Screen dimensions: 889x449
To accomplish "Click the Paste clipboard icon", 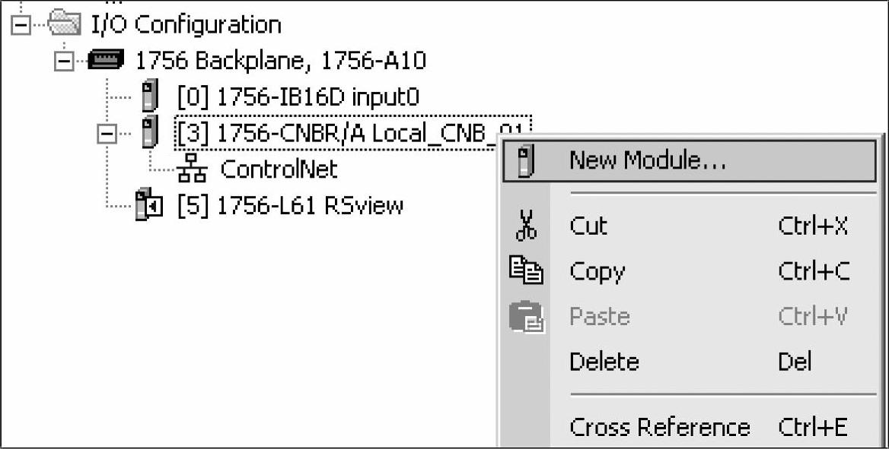I will [527, 316].
